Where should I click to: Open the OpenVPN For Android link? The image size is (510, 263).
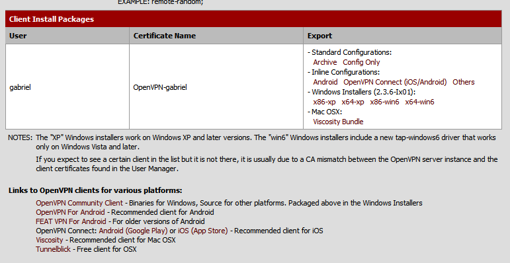(x=70, y=212)
